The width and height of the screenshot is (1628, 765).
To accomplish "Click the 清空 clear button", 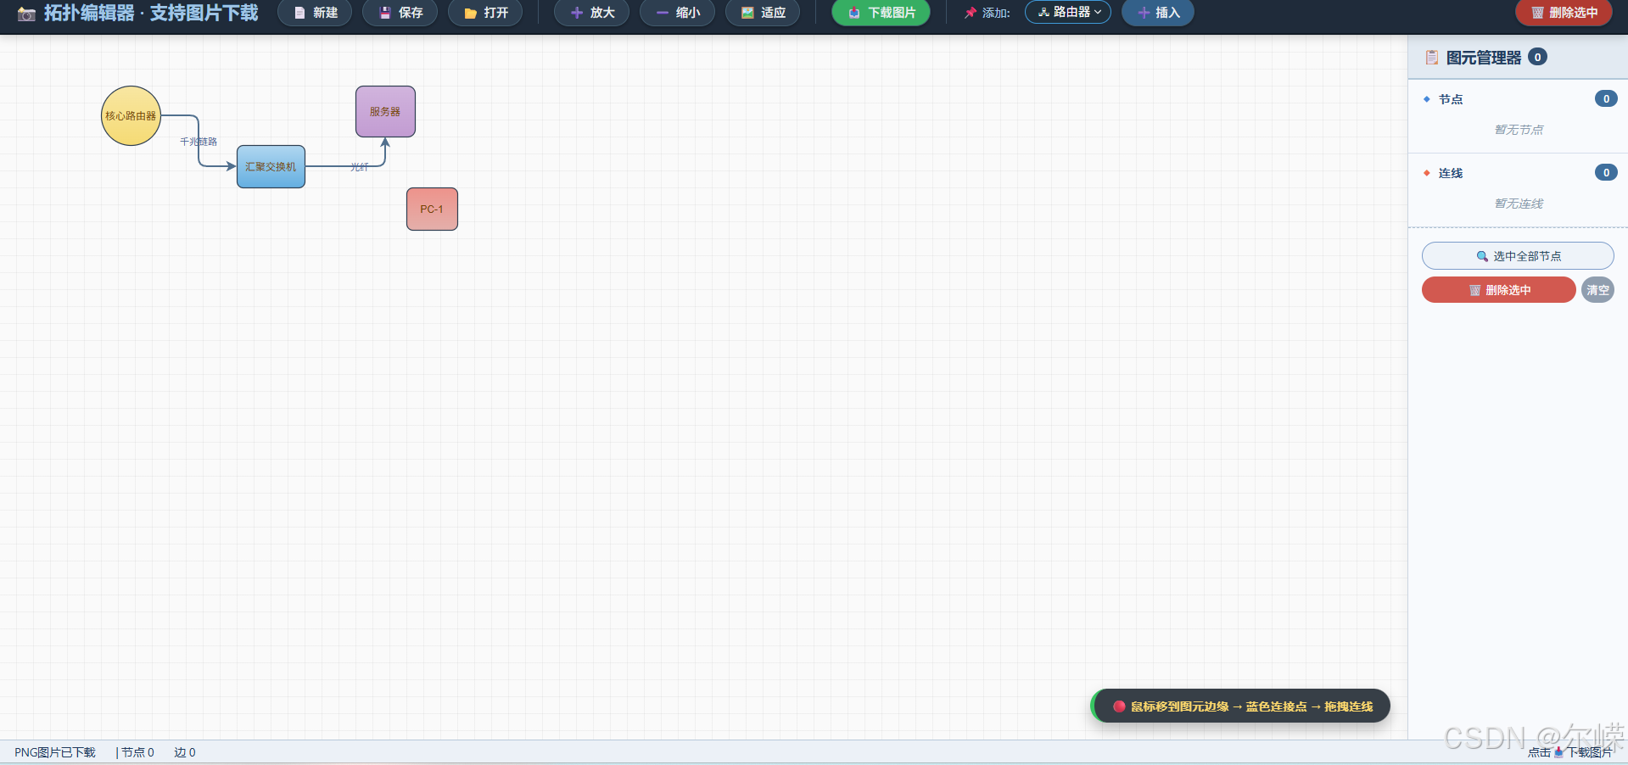I will point(1598,290).
